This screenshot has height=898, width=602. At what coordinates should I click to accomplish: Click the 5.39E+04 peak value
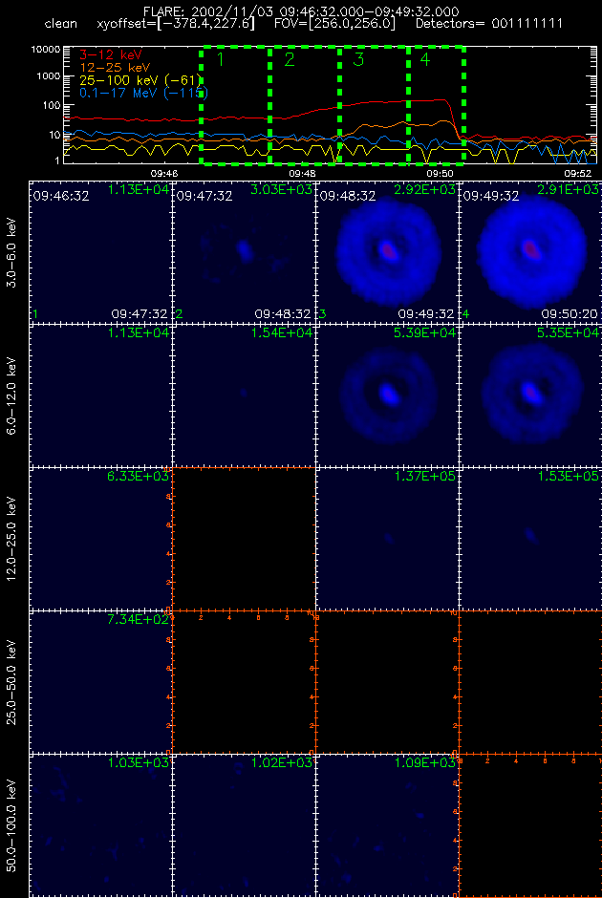[425, 332]
